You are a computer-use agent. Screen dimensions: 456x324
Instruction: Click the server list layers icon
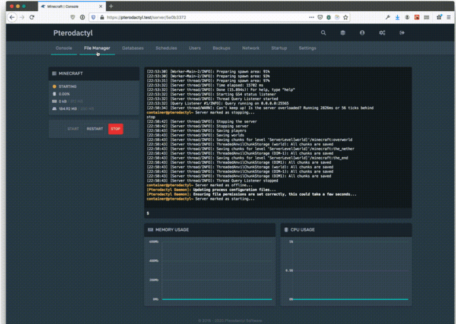[343, 33]
